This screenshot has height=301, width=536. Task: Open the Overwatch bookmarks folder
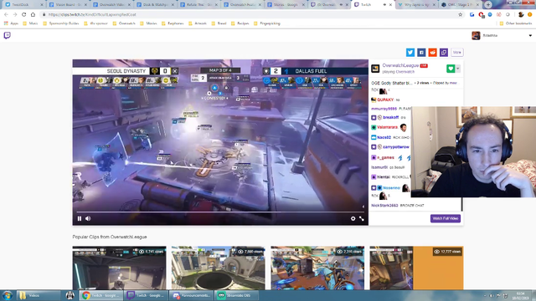click(124, 23)
